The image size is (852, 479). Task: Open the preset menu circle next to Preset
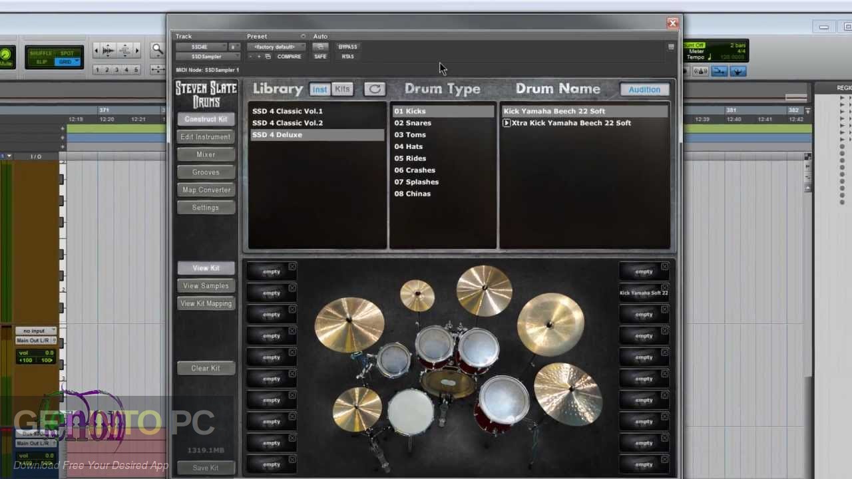[x=303, y=36]
